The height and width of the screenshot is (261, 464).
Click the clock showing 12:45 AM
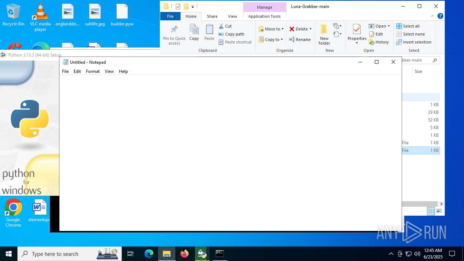coord(433,250)
